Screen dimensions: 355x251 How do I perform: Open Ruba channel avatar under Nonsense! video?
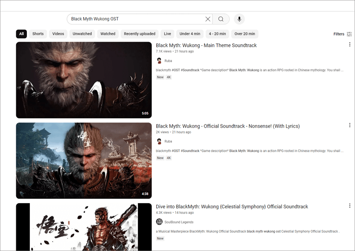[x=159, y=141]
